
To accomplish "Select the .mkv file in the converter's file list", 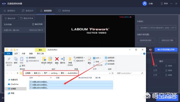I will click(23, 30).
